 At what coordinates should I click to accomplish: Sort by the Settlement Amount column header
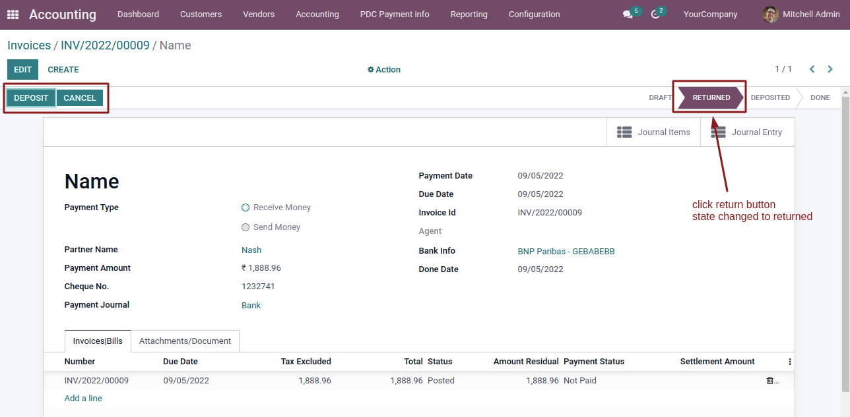pos(717,362)
